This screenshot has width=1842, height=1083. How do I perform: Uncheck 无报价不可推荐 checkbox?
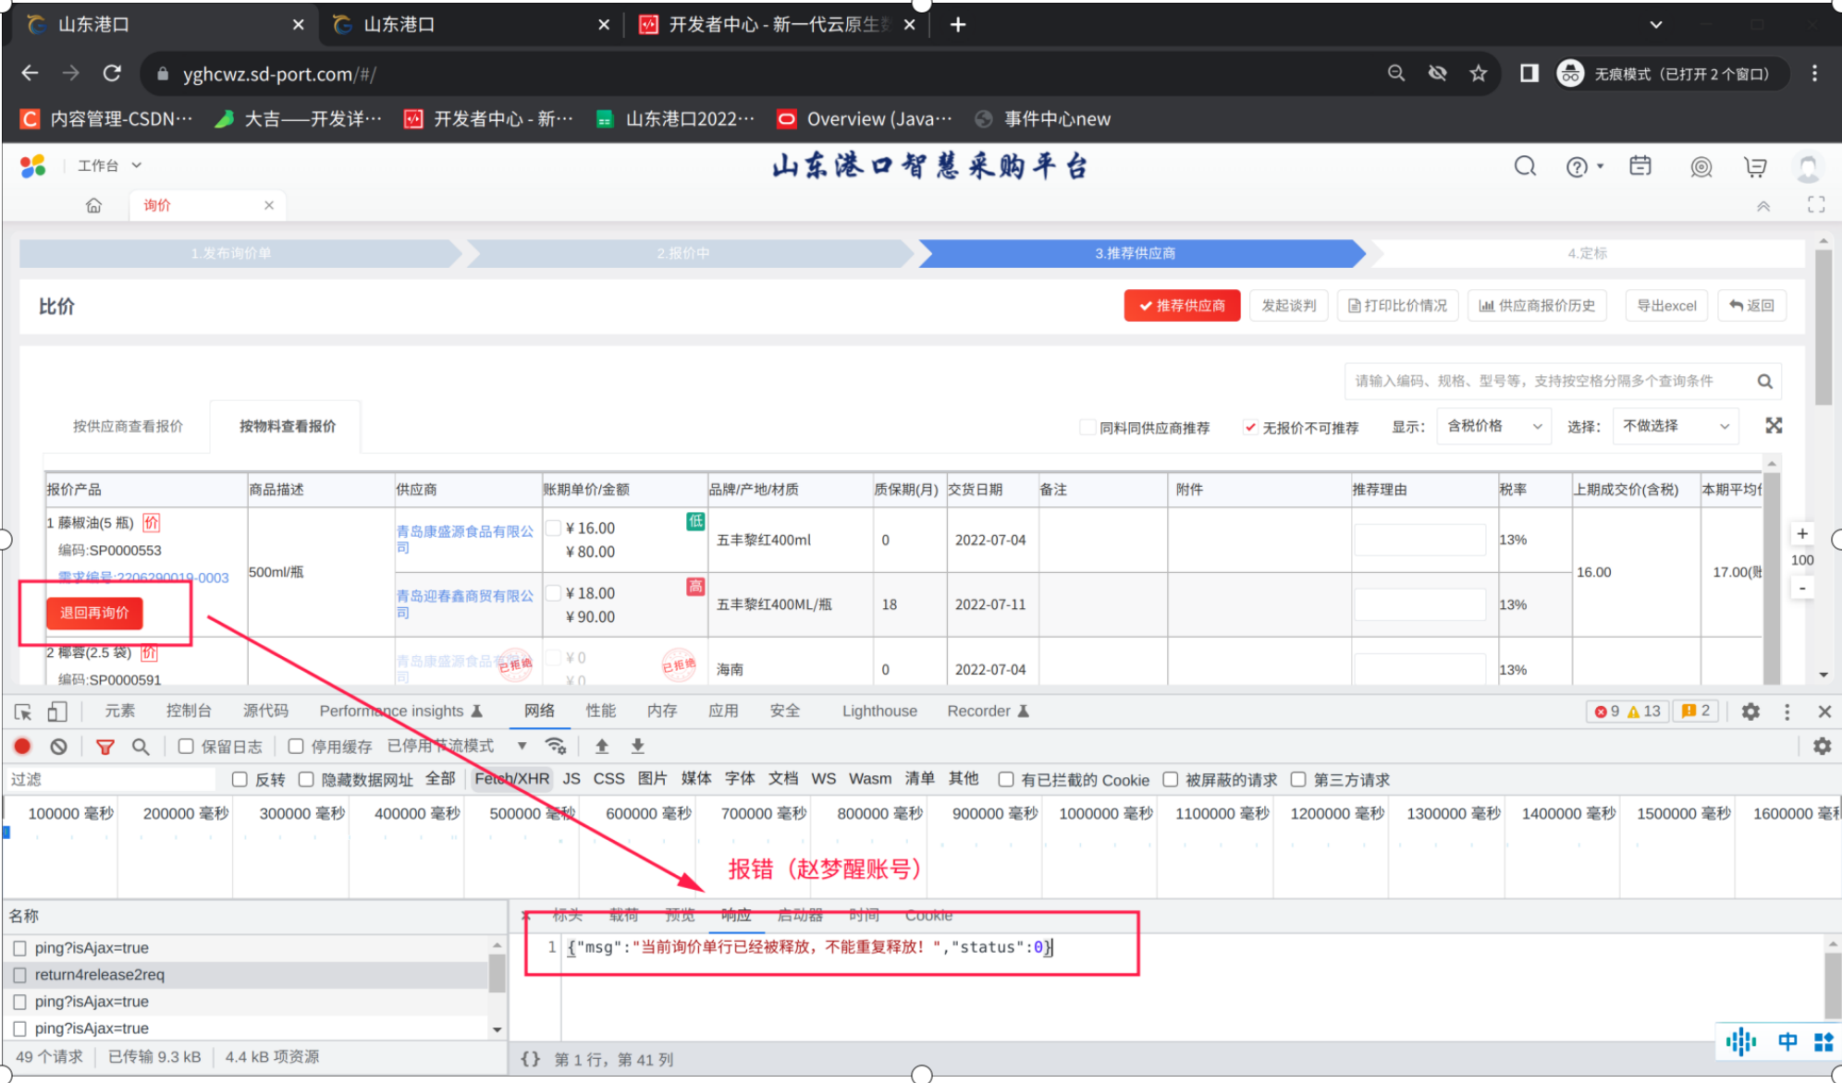(x=1250, y=427)
